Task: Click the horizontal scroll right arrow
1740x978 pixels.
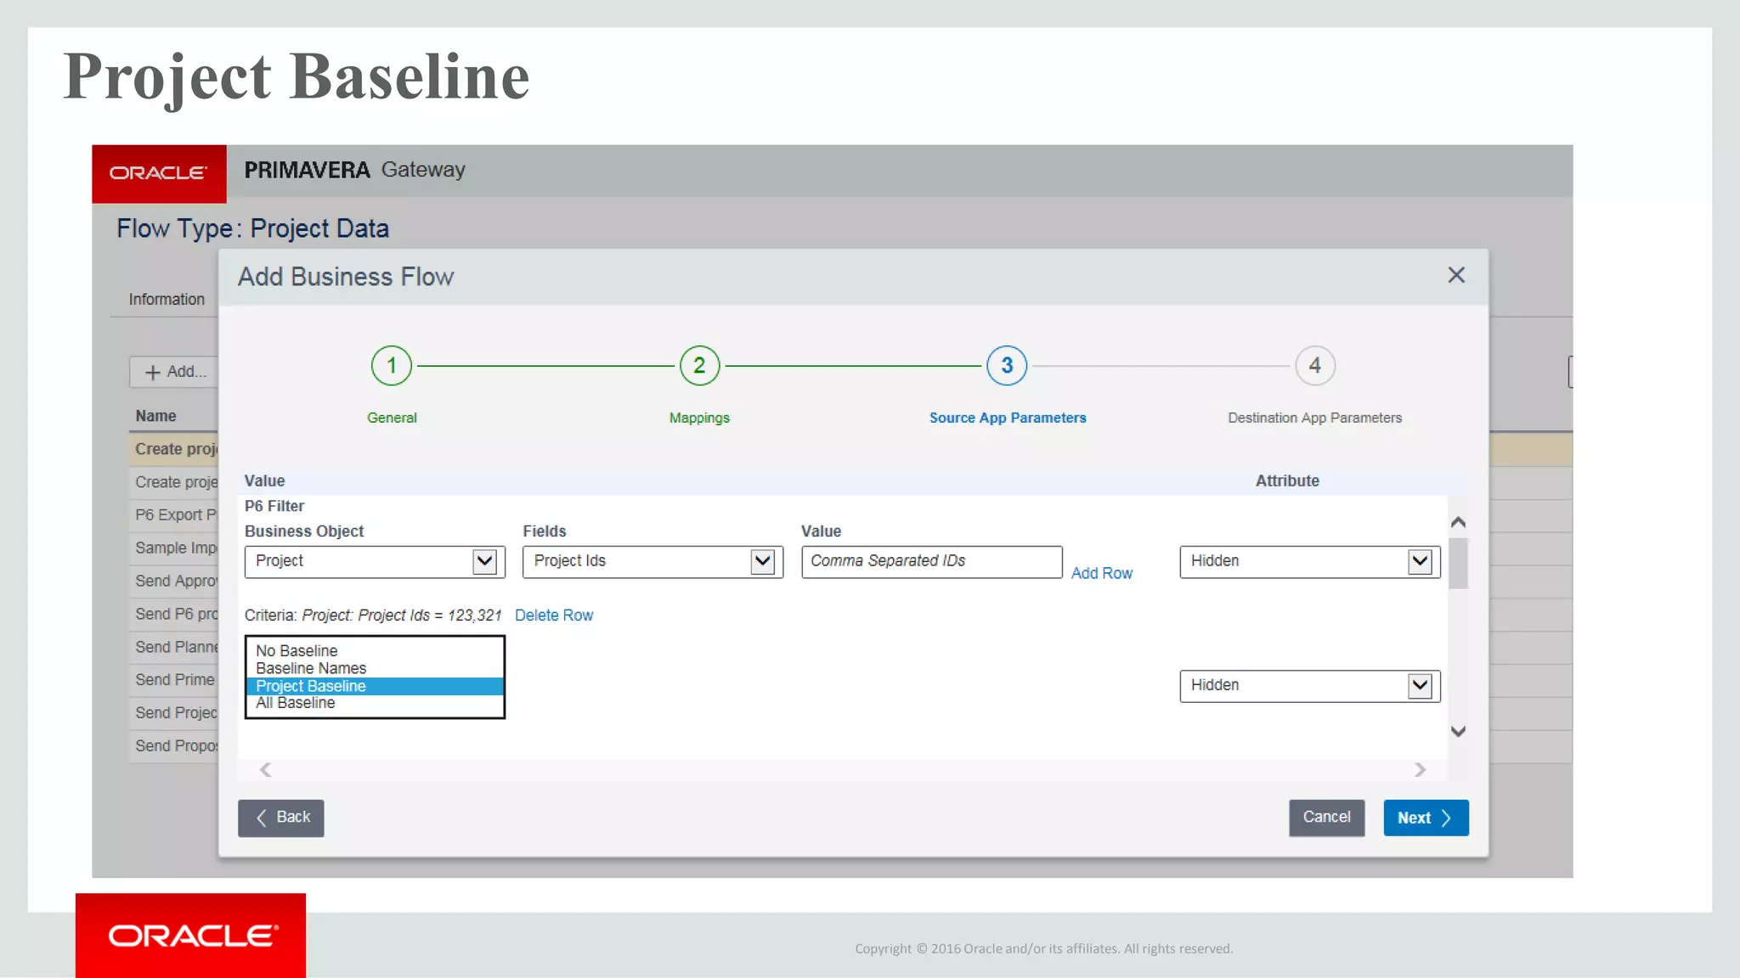Action: (1420, 769)
